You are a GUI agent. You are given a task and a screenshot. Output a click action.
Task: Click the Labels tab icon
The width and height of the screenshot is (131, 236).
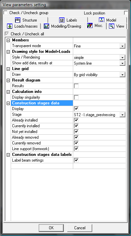click(x=62, y=20)
